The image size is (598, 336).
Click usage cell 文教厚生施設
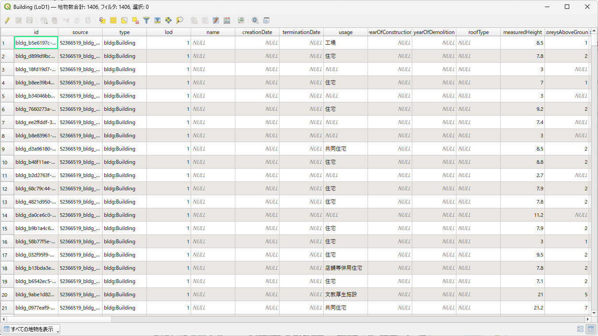pyautogui.click(x=346, y=294)
